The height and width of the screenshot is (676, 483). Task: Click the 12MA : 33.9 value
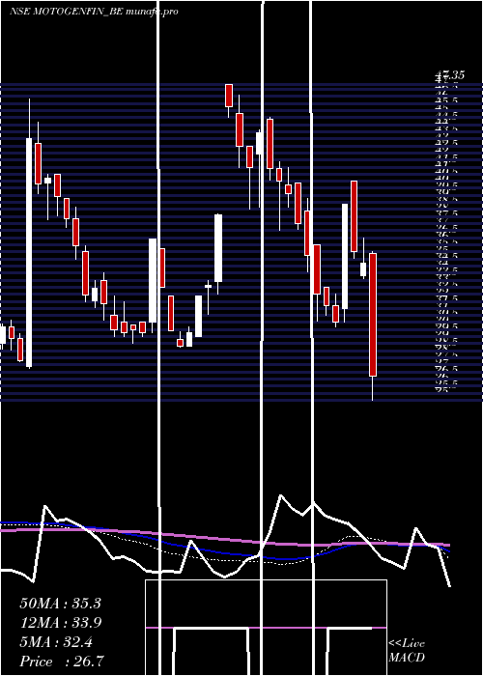click(x=60, y=623)
